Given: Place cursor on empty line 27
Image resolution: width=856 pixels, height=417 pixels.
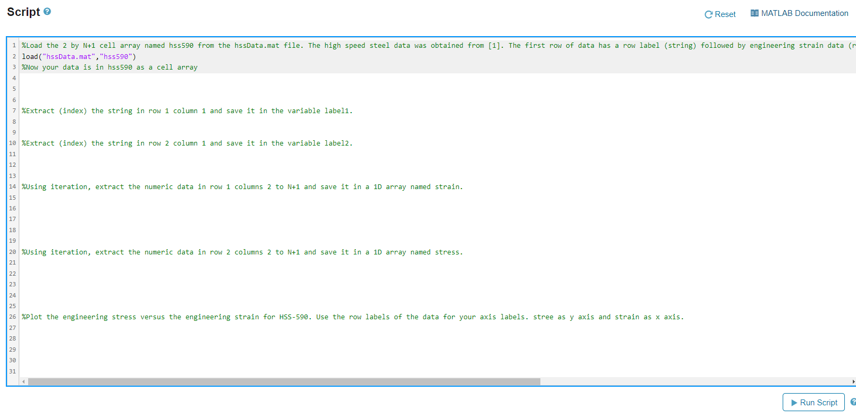Looking at the screenshot, I should tap(437, 328).
